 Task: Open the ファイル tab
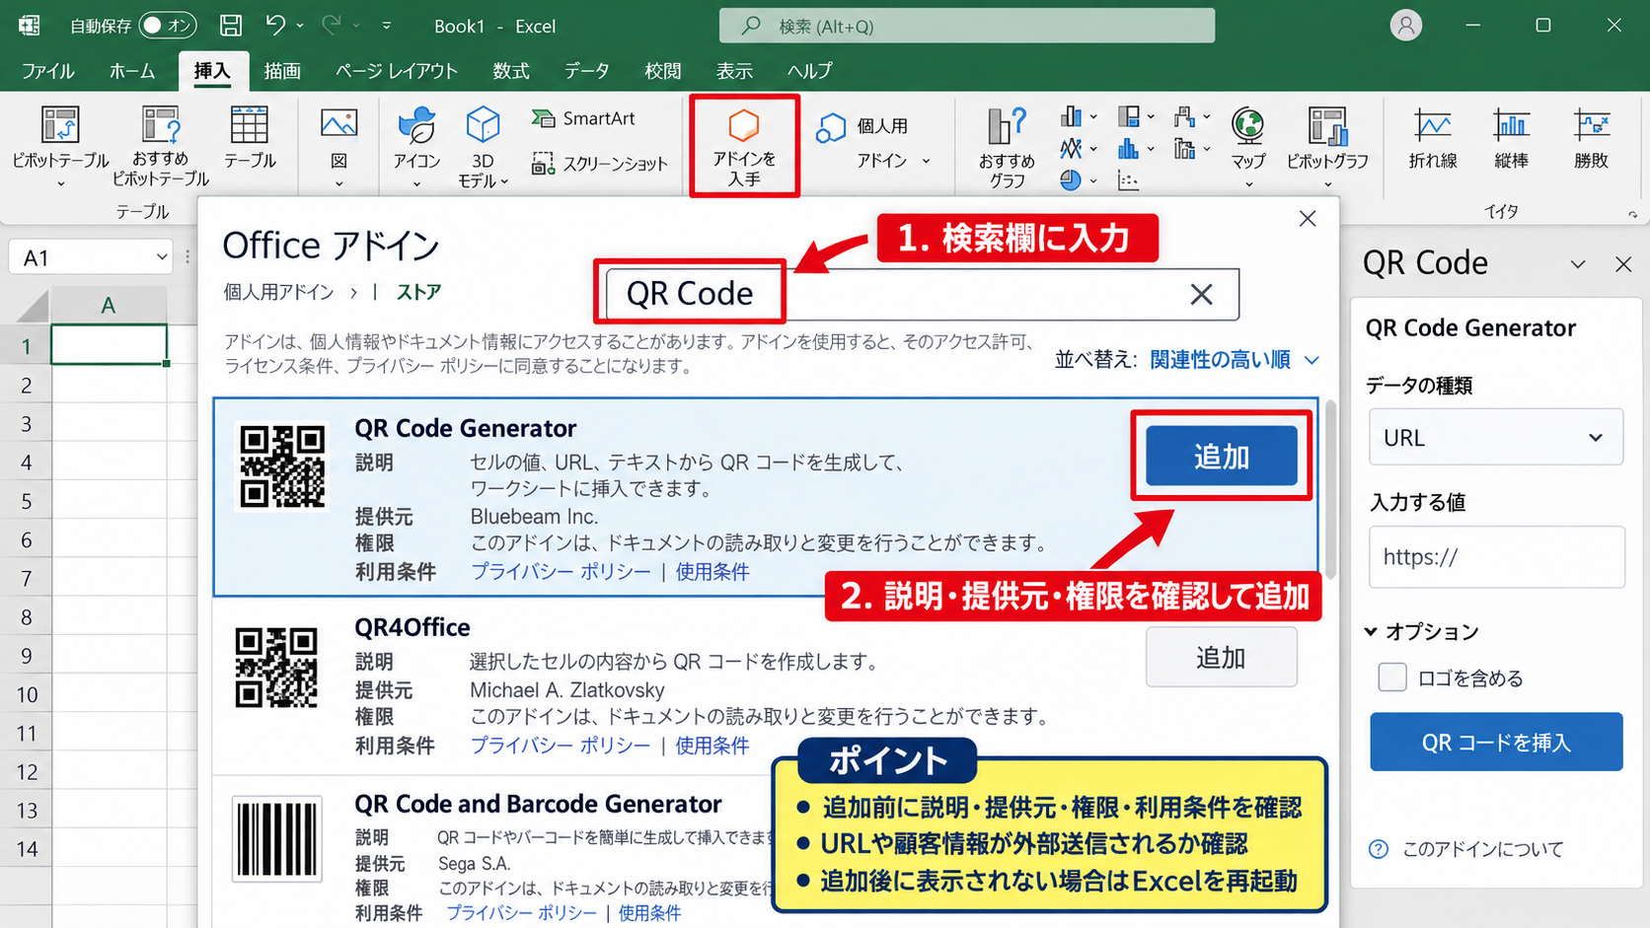click(47, 71)
